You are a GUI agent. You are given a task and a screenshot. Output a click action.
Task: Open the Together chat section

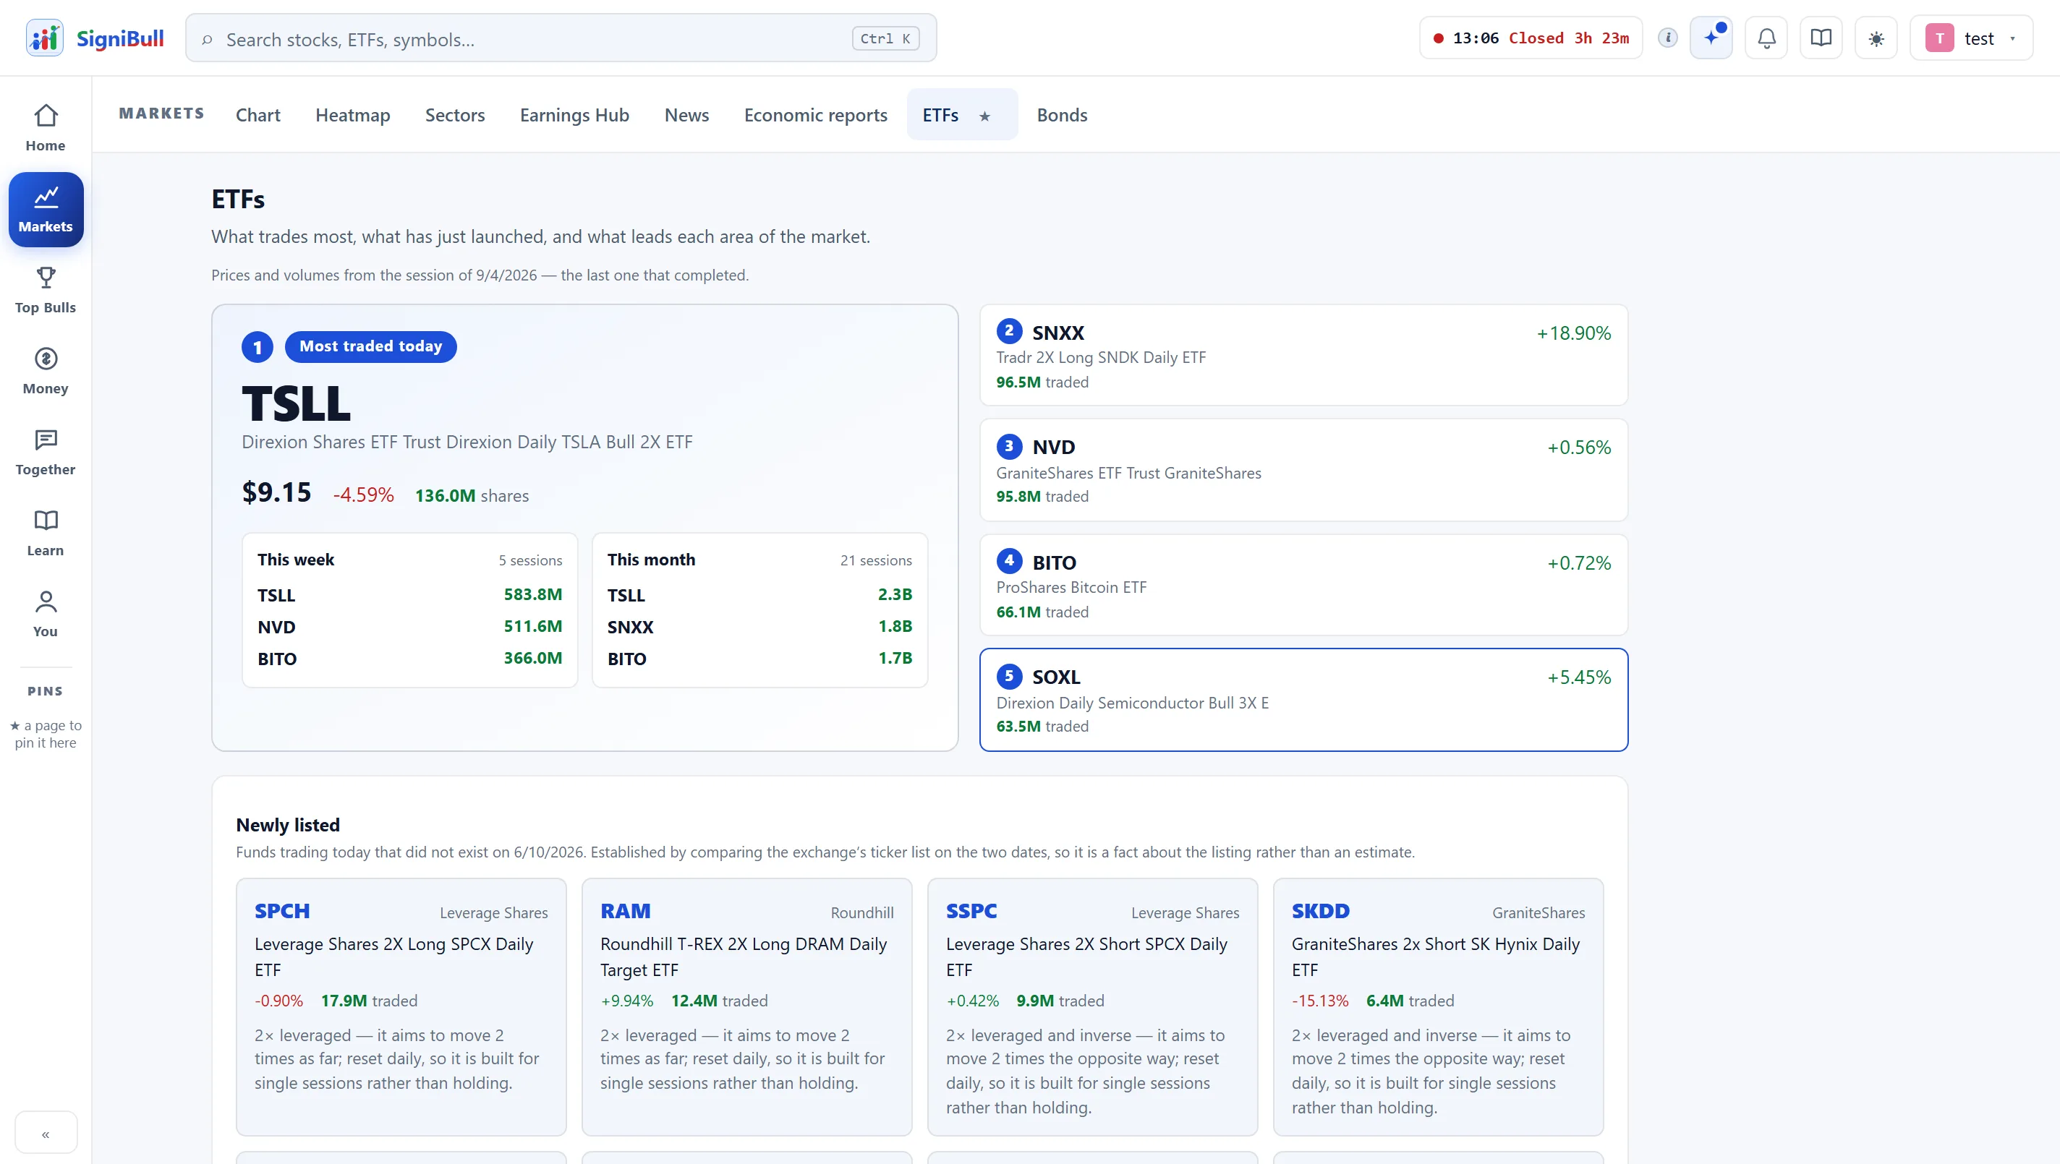coord(46,453)
